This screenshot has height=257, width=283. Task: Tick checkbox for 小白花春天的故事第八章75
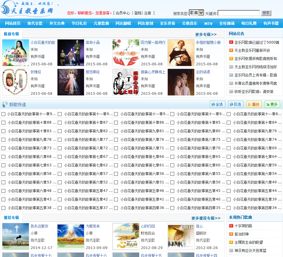pyautogui.click(x=172, y=140)
